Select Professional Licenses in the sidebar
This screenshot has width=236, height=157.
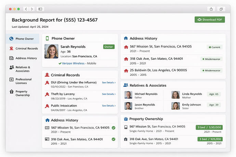[x=23, y=81]
